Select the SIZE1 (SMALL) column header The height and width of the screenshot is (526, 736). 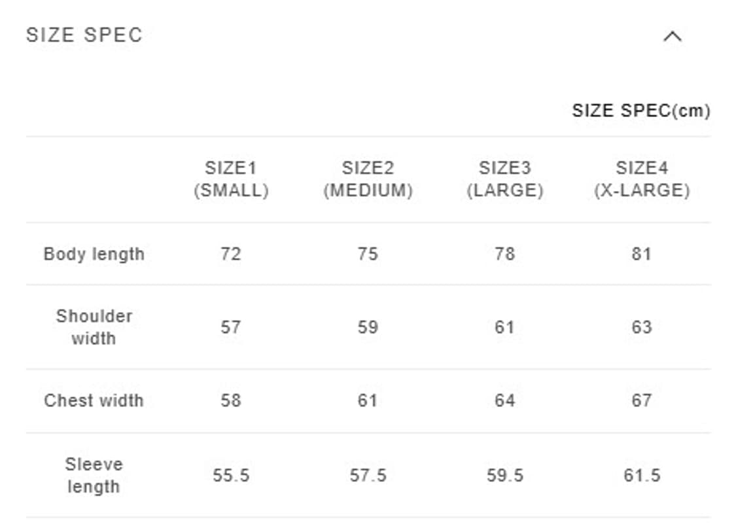pos(231,179)
